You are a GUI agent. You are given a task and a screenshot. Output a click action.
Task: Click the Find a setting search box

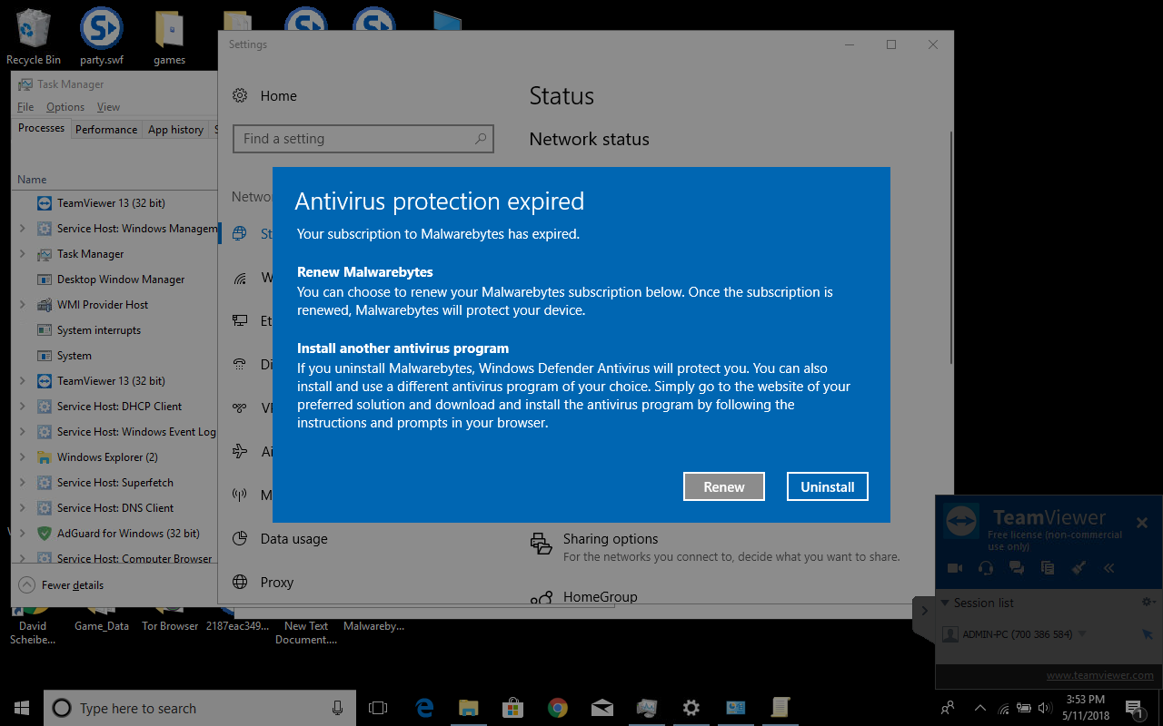(x=363, y=139)
